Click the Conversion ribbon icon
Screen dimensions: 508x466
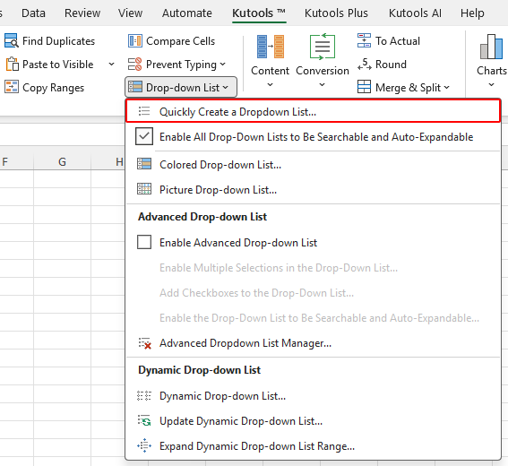click(322, 47)
